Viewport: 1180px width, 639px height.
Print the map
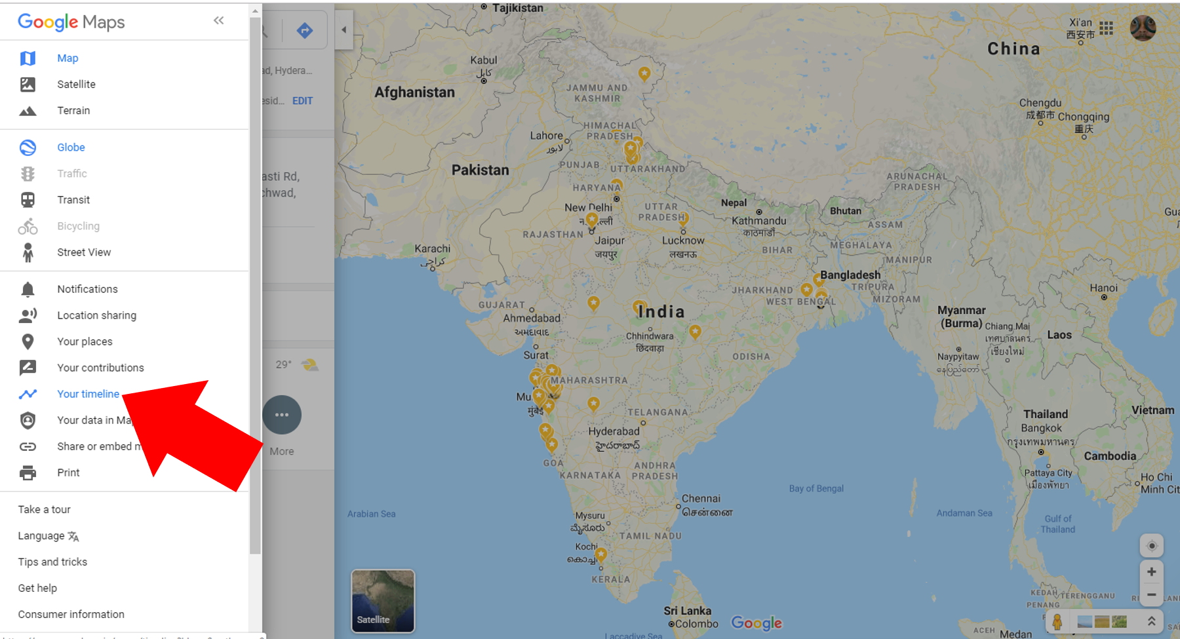coord(68,473)
